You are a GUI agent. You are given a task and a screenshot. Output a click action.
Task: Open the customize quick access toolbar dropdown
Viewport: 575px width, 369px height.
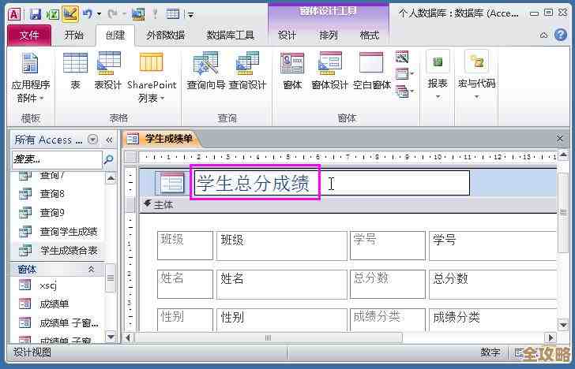coord(190,15)
